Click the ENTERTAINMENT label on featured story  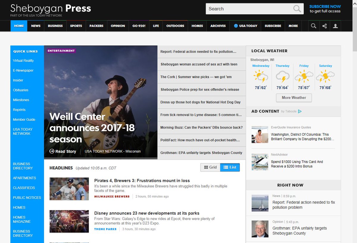(x=61, y=51)
